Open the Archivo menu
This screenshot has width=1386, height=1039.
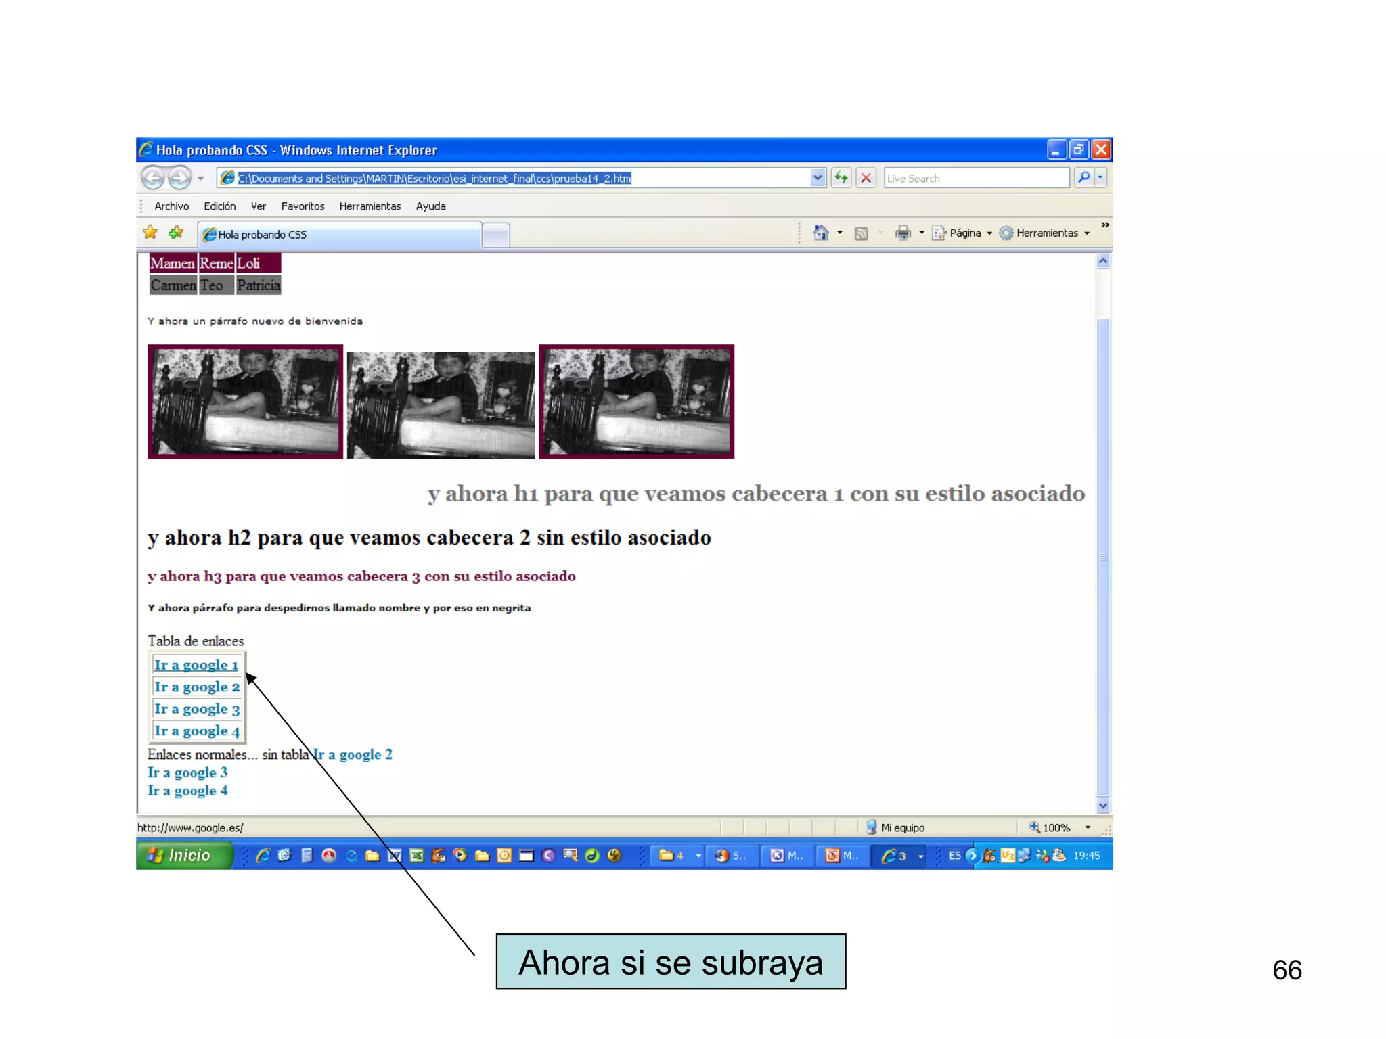pyautogui.click(x=171, y=206)
